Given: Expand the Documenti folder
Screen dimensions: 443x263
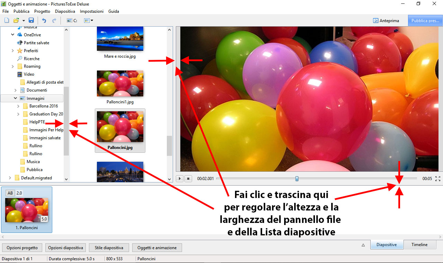Looking at the screenshot, I should pyautogui.click(x=15, y=90).
